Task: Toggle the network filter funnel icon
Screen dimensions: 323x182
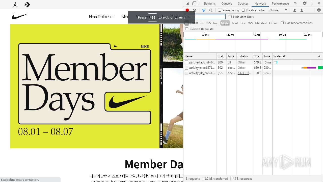Action: [x=204, y=10]
